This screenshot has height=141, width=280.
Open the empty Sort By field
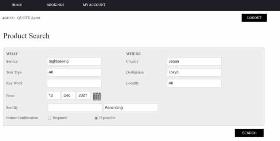click(75, 107)
